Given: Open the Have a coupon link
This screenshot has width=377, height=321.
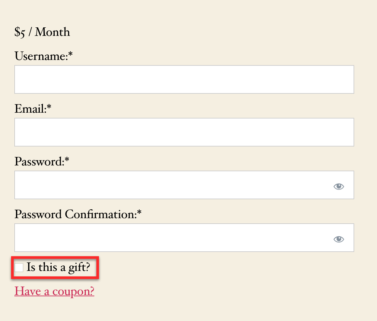Looking at the screenshot, I should 54,291.
